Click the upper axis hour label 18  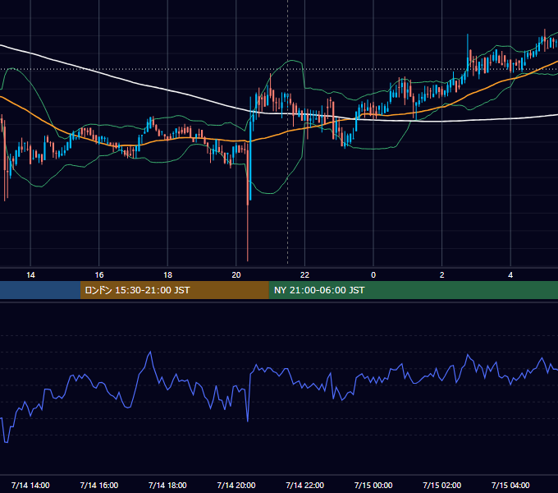coord(167,275)
